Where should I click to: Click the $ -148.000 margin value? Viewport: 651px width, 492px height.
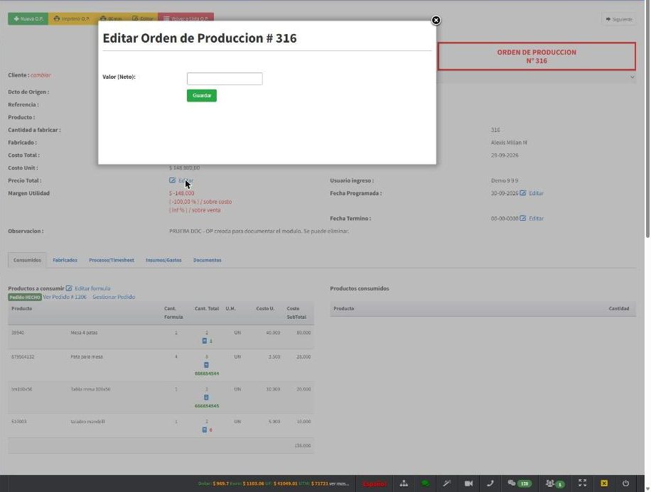[181, 193]
